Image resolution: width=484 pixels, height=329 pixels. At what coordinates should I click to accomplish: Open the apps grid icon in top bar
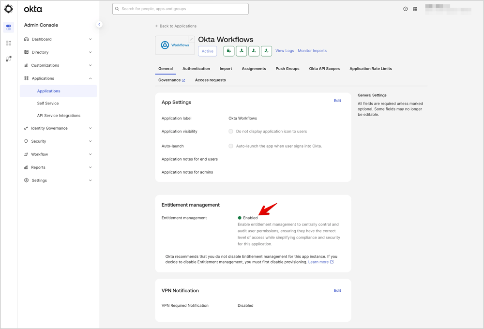(x=415, y=9)
